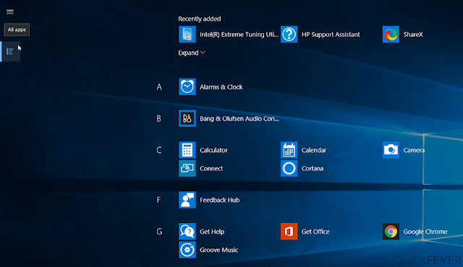Open Intel Extreme Tuning Utility icon
The width and height of the screenshot is (463, 267).
[x=187, y=34]
